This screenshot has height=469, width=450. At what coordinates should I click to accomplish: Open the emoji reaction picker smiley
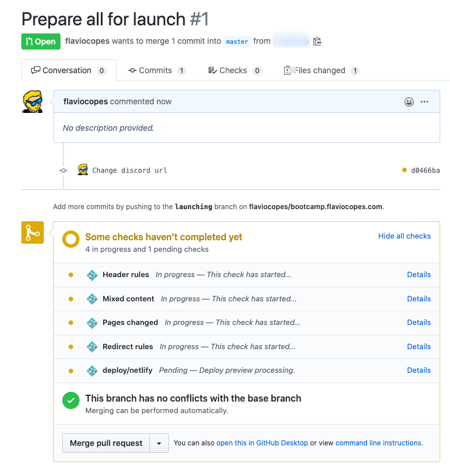click(409, 102)
